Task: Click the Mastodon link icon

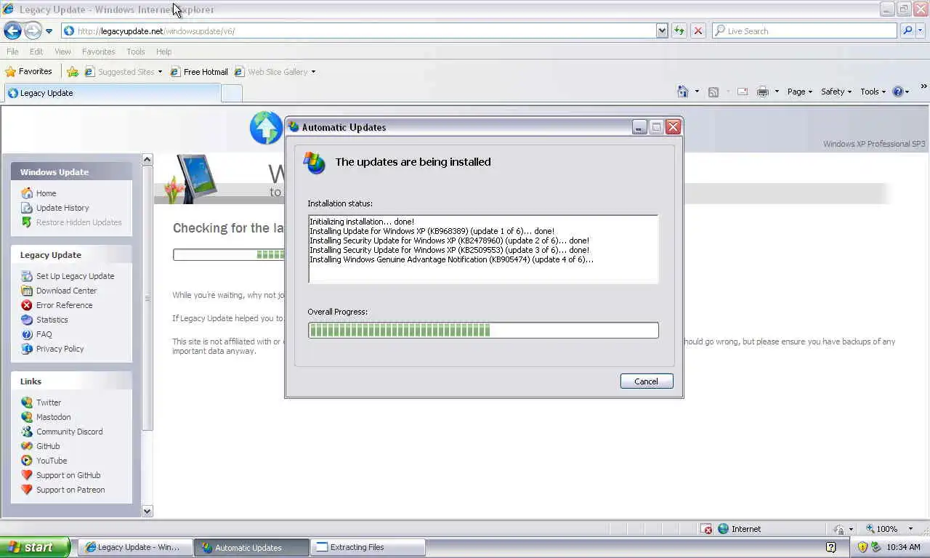Action: 27,417
